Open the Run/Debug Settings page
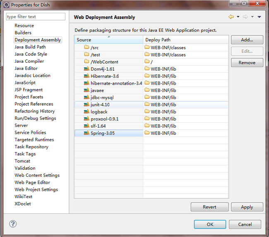Screen dimensions: 269x237 point(35,118)
